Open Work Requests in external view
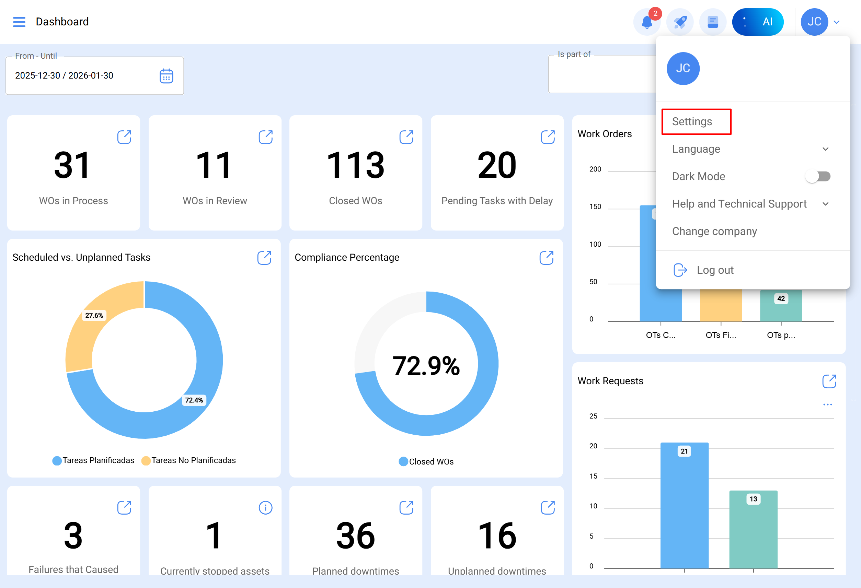 pyautogui.click(x=830, y=381)
